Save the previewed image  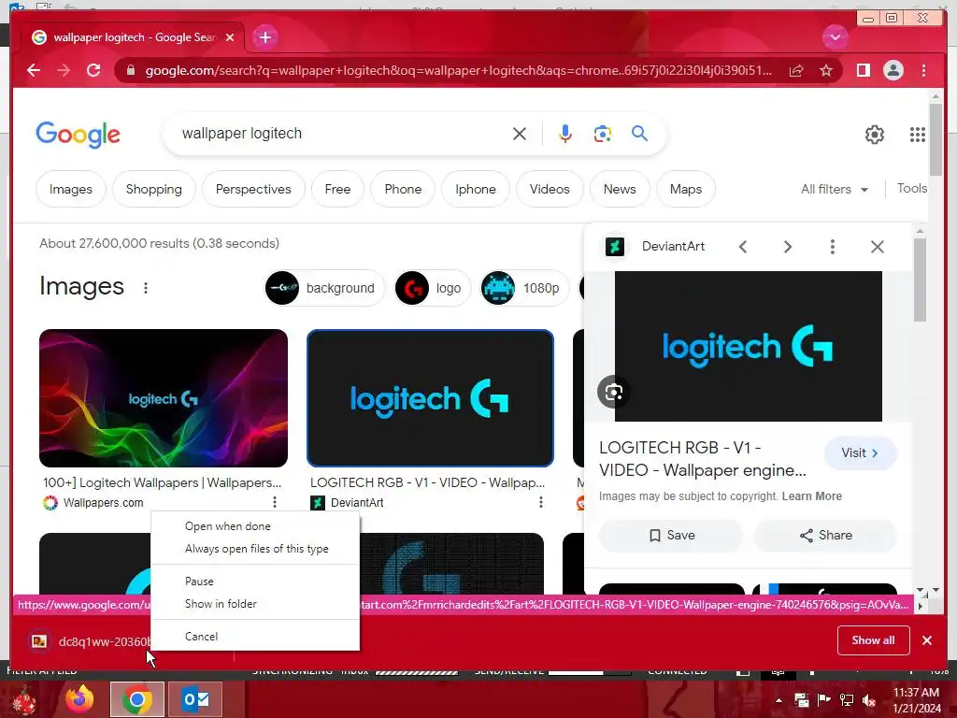tap(671, 536)
